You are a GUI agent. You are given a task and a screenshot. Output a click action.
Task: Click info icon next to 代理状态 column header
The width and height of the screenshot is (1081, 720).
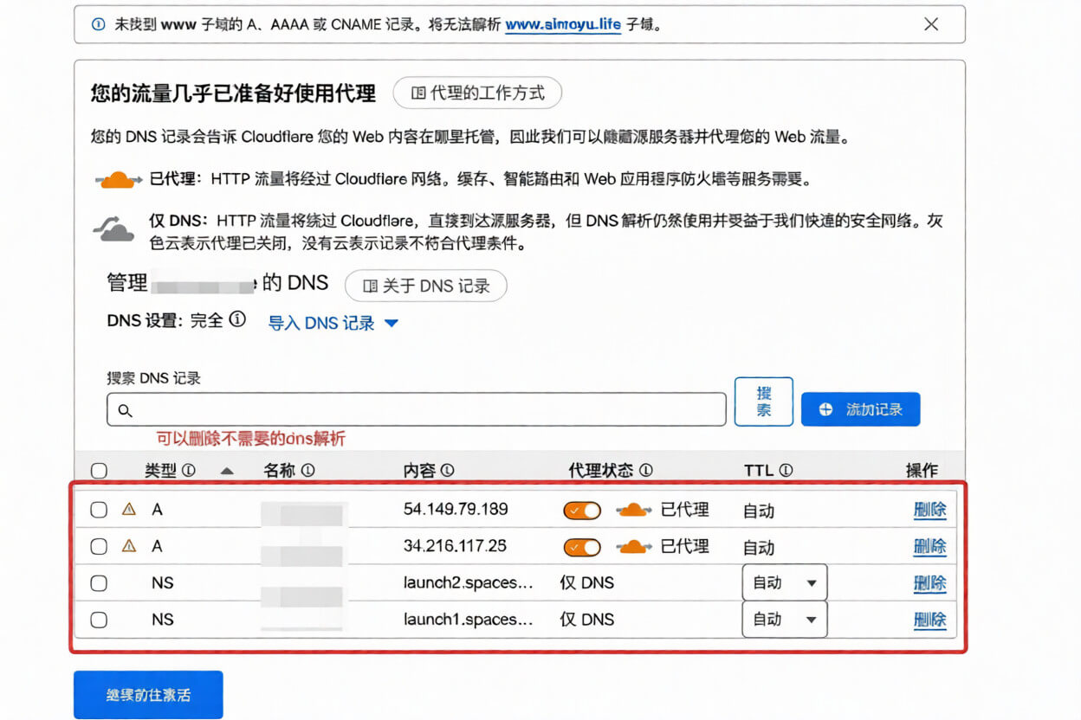tap(645, 471)
